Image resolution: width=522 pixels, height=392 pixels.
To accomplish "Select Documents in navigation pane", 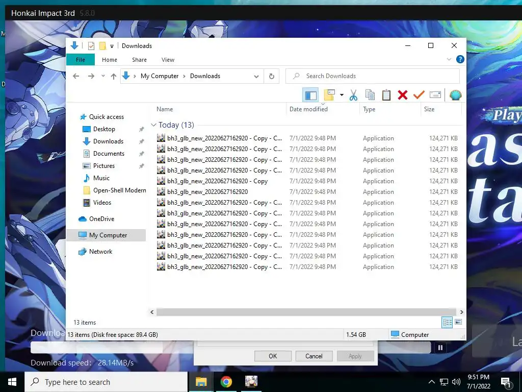I will click(x=109, y=154).
